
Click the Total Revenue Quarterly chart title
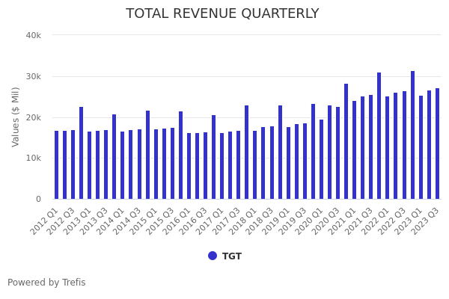pyautogui.click(x=222, y=13)
